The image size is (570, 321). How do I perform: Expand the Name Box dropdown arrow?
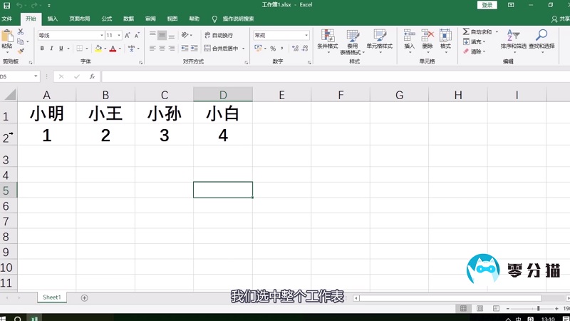click(36, 76)
